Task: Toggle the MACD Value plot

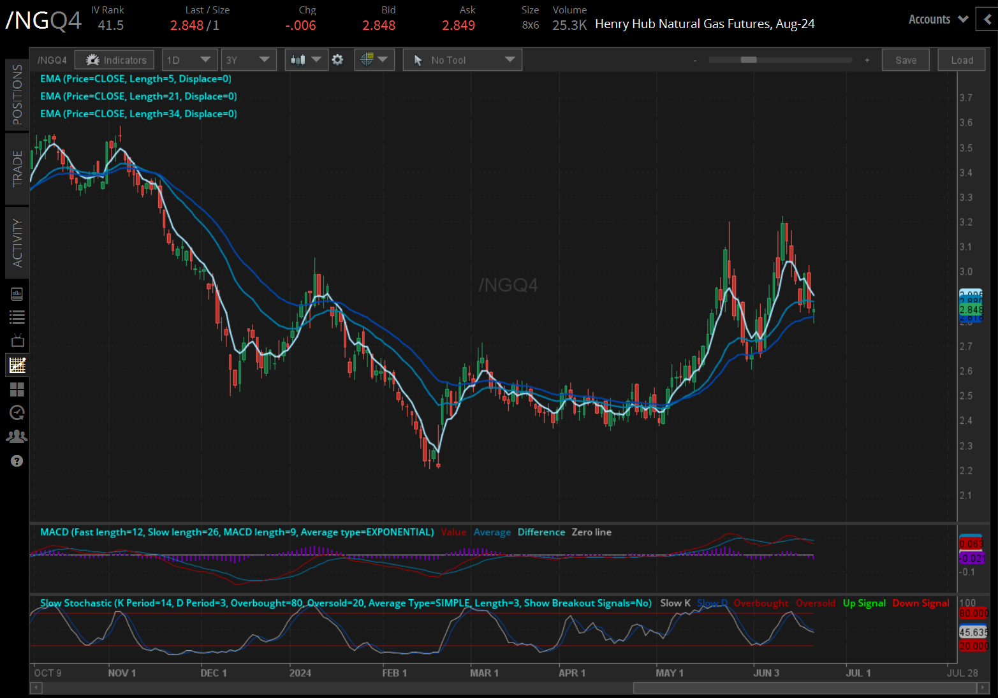Action: [453, 532]
